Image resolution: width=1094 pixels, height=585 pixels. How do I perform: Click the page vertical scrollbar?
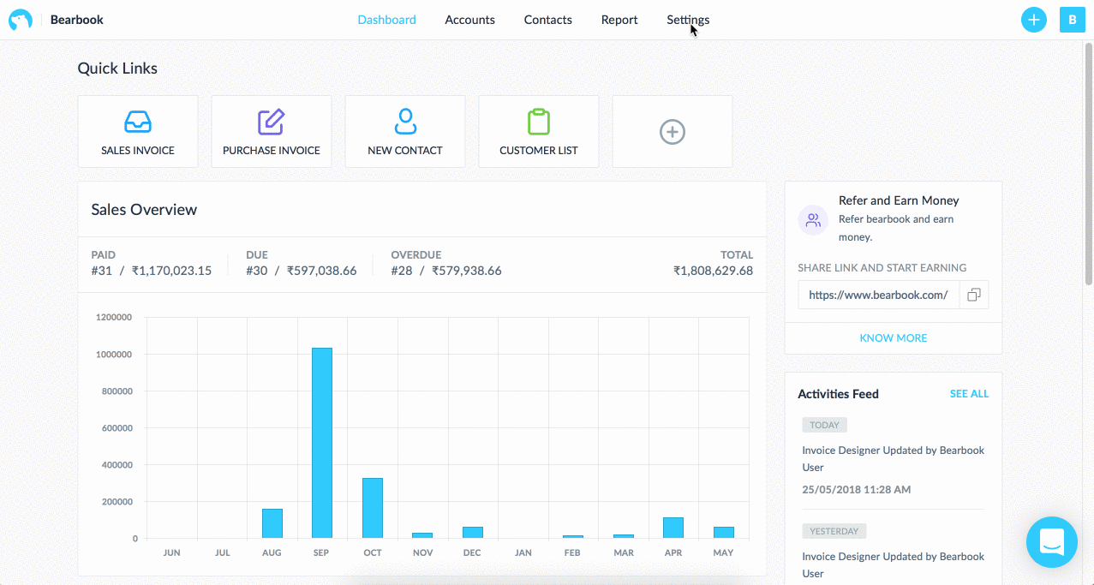[x=1089, y=163]
